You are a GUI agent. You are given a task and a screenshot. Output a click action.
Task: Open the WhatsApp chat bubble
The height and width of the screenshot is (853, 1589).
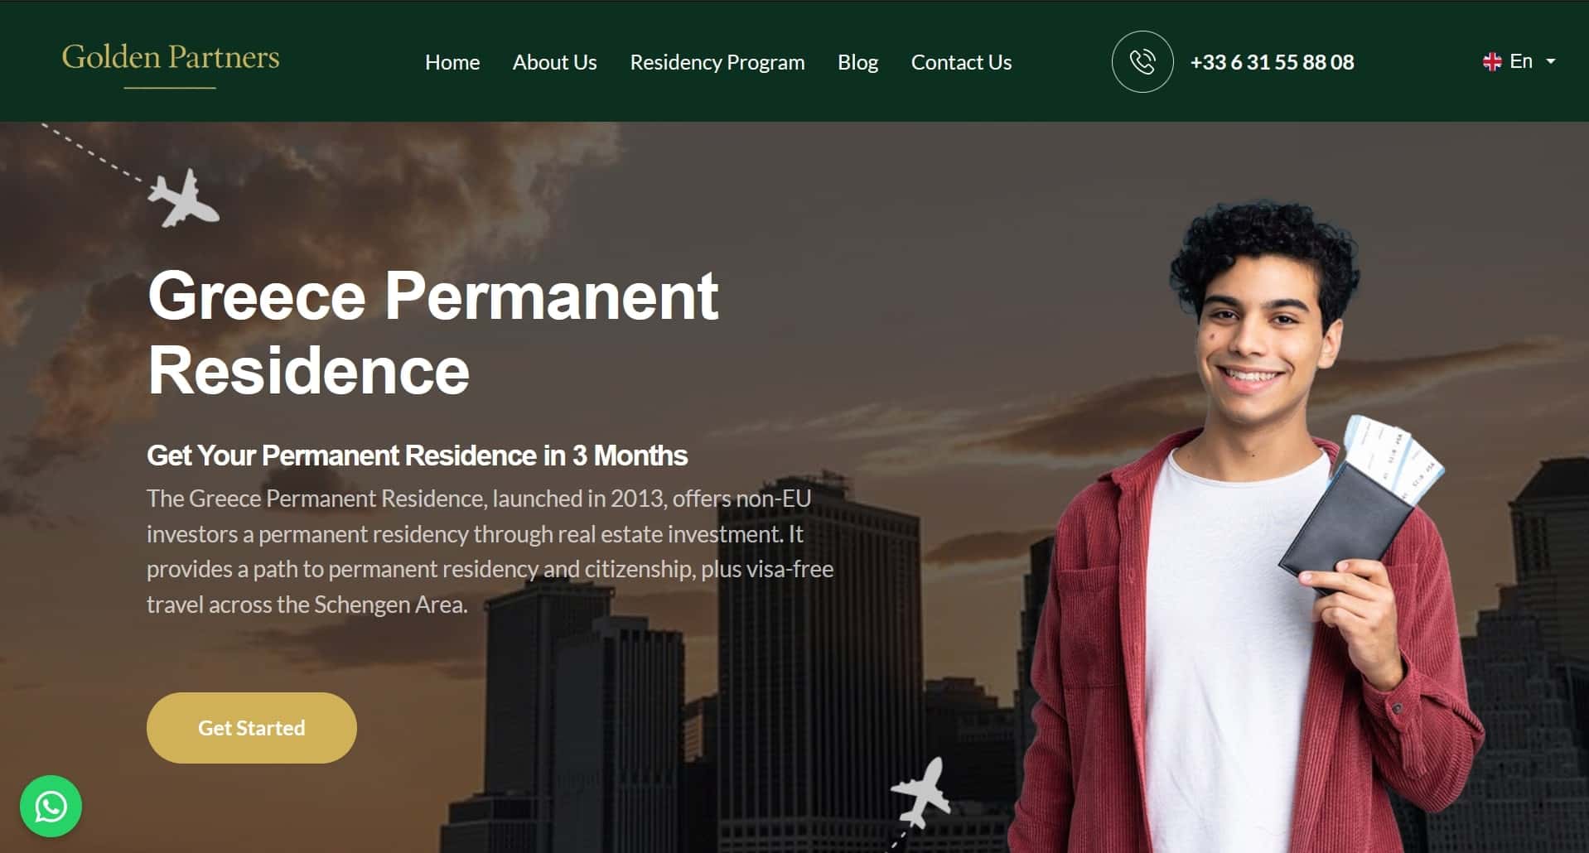pyautogui.click(x=51, y=806)
